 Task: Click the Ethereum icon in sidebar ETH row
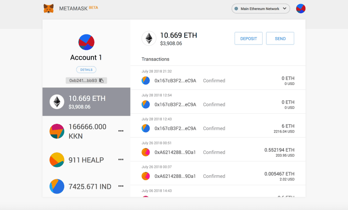(x=57, y=102)
